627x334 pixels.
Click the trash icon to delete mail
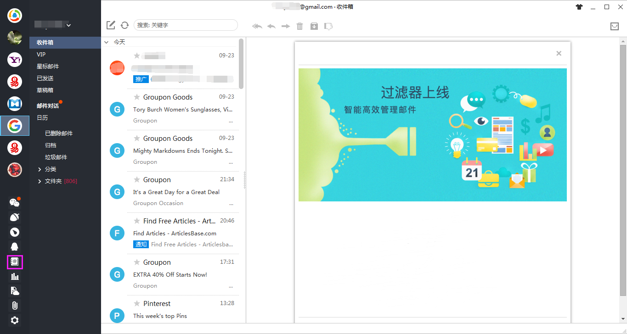(299, 26)
